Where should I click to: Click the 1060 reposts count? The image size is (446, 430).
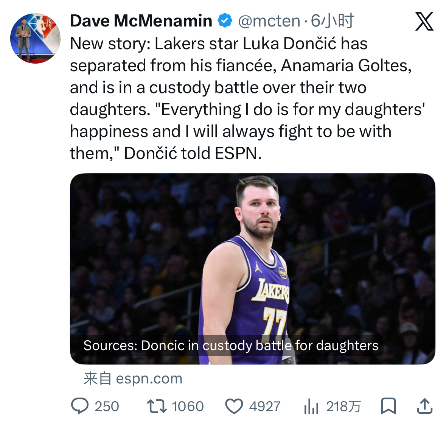tap(188, 407)
